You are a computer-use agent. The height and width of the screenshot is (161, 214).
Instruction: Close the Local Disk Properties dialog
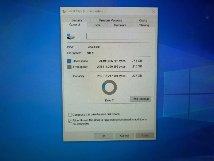click(153, 11)
